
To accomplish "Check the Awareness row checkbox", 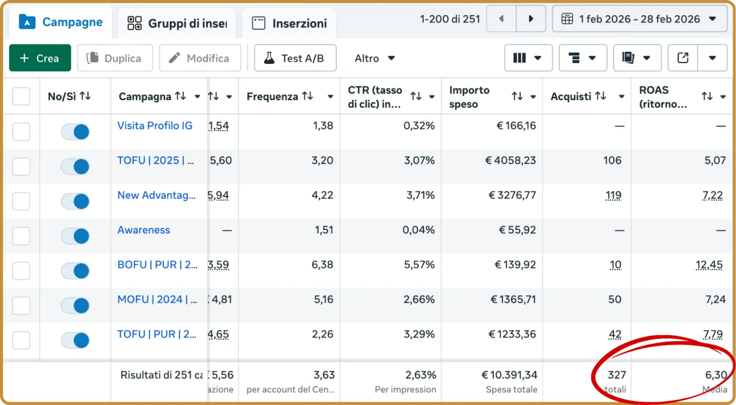I will 21,236.
